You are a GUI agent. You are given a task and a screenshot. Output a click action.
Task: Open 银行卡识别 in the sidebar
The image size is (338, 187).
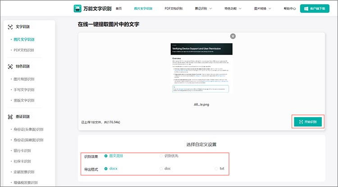[x=22, y=151]
